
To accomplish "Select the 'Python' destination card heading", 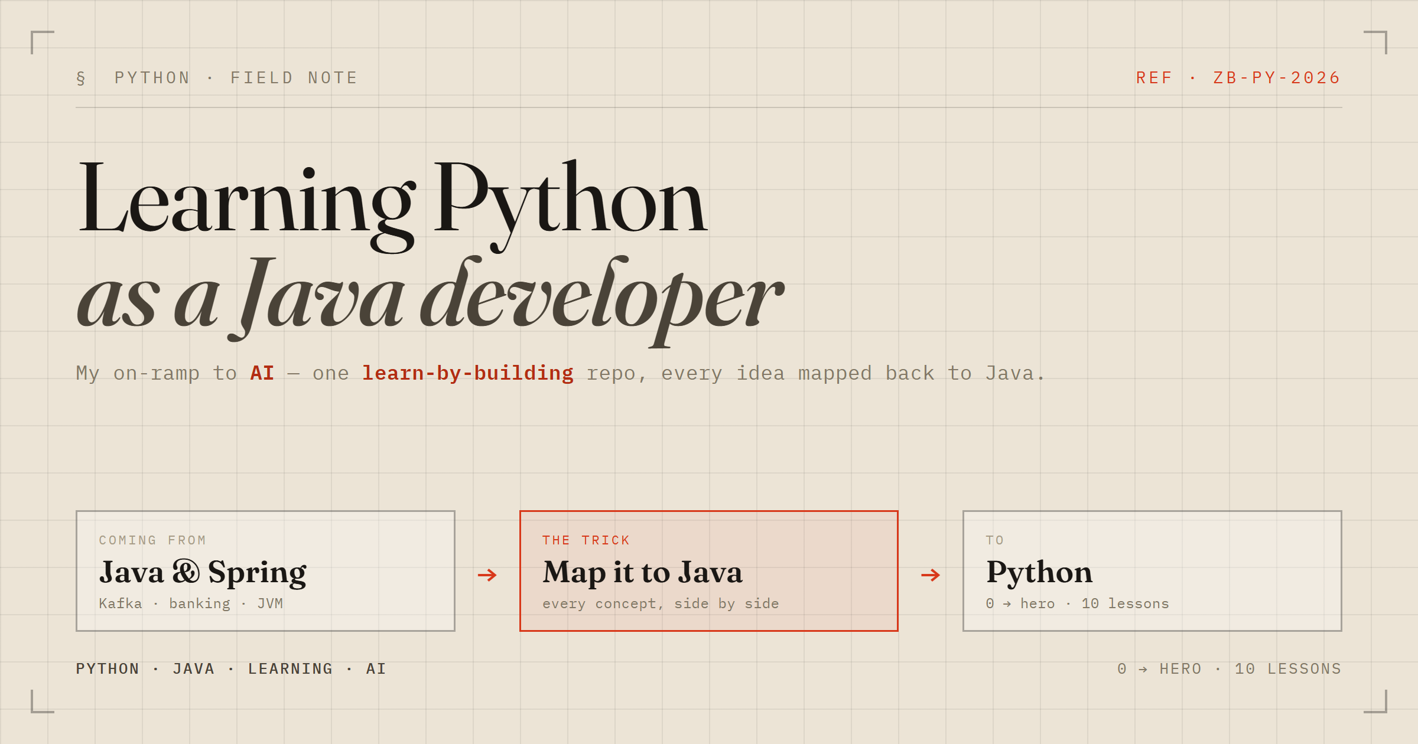I will click(x=1039, y=572).
